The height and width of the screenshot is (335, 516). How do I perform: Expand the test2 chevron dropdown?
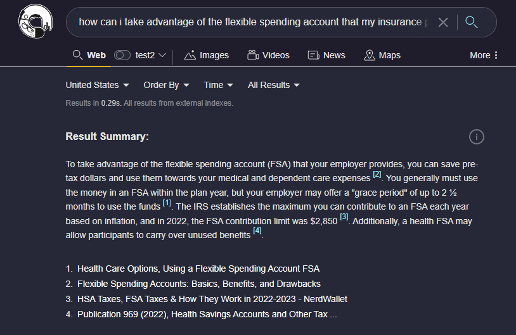click(162, 55)
